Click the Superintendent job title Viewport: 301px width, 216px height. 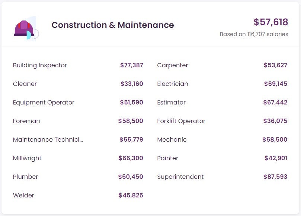[x=180, y=177]
